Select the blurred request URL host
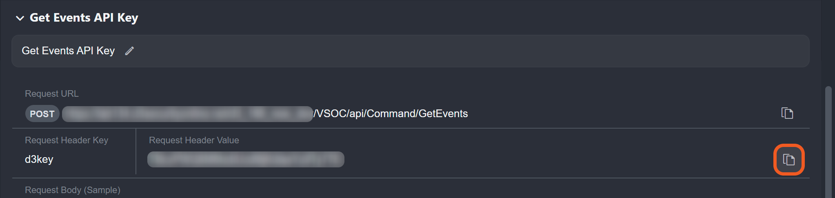The image size is (835, 198). (187, 114)
